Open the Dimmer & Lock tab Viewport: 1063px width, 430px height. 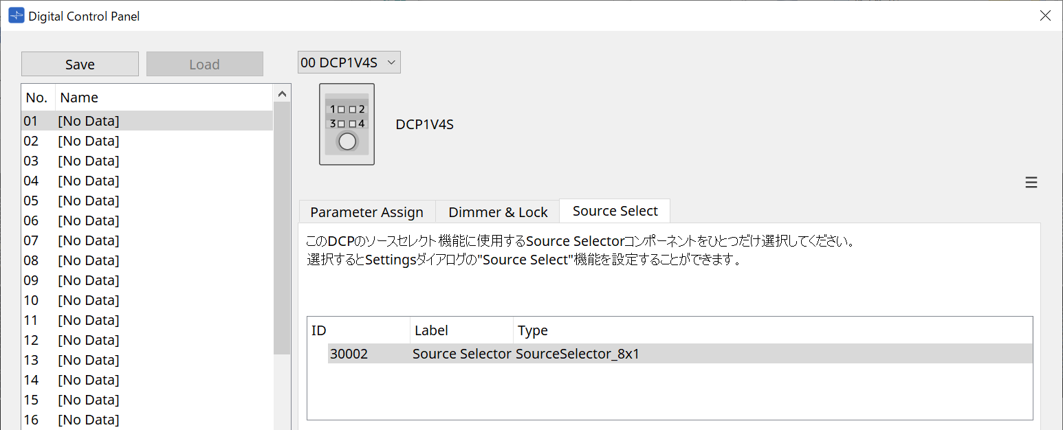click(497, 212)
